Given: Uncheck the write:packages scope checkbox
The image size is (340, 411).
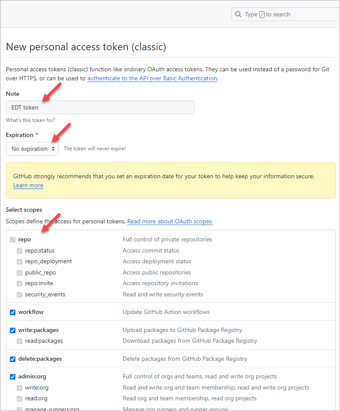Looking at the screenshot, I should (x=13, y=330).
